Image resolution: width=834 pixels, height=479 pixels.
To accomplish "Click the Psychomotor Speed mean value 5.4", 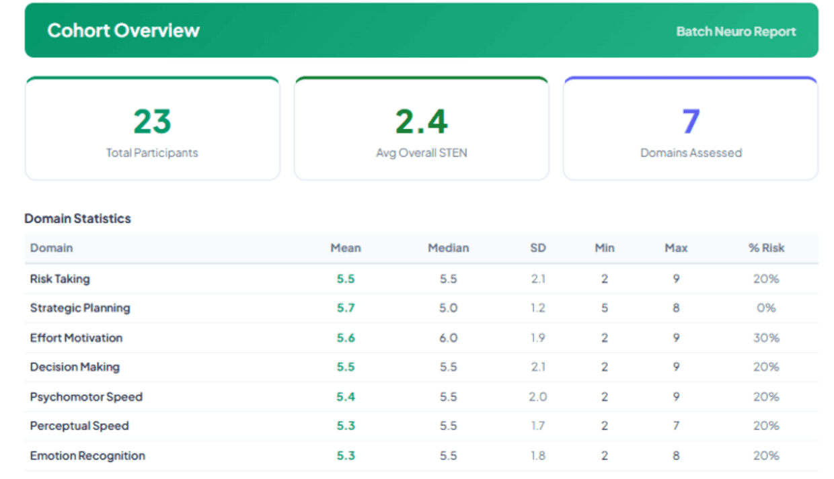I will (346, 396).
